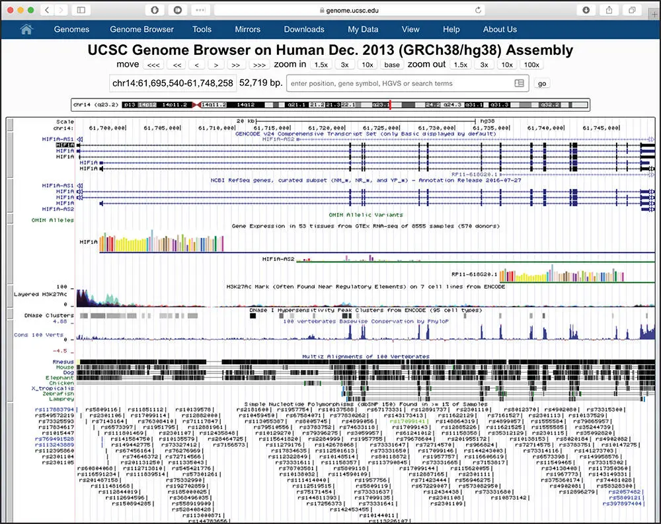Zoom in 1.5x
Image resolution: width=661 pixels, height=524 pixels.
click(x=321, y=65)
